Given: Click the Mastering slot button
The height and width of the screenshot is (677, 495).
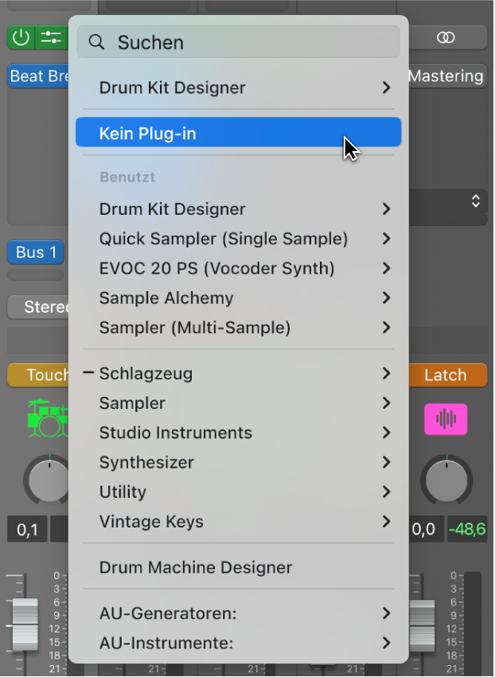Looking at the screenshot, I should click(x=446, y=76).
